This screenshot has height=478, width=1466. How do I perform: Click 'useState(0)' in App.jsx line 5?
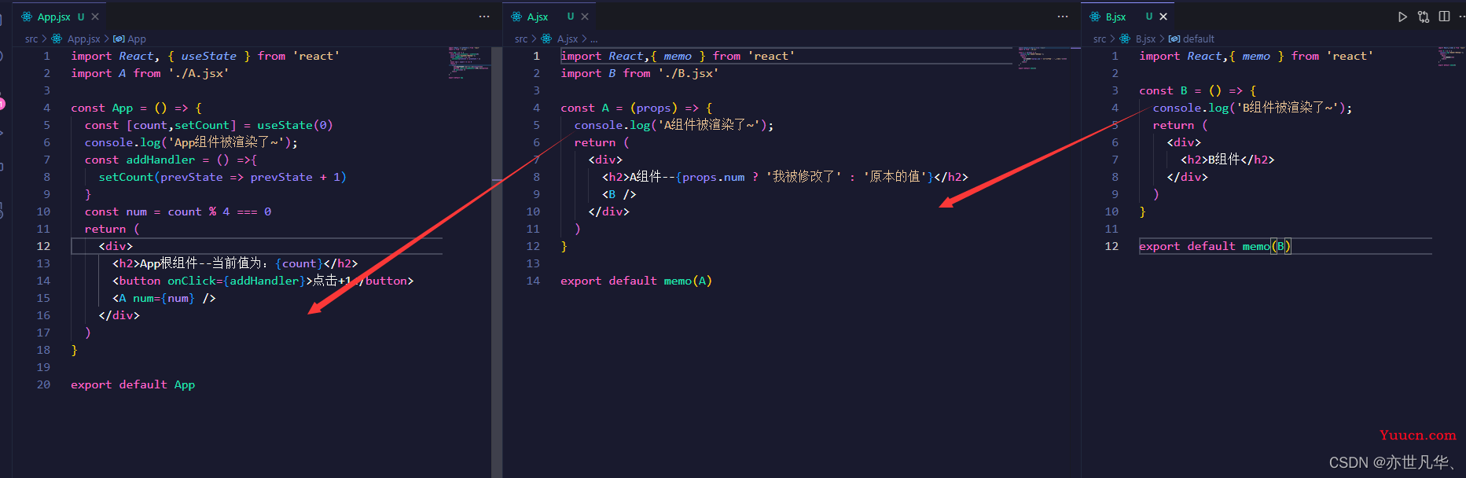click(x=295, y=125)
